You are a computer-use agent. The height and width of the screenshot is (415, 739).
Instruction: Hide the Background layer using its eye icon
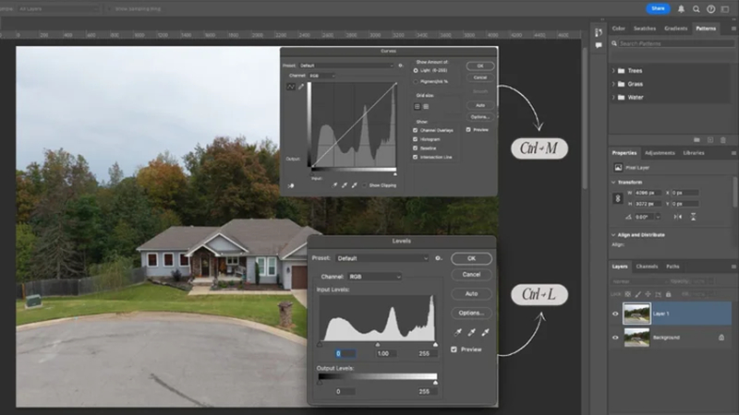615,338
